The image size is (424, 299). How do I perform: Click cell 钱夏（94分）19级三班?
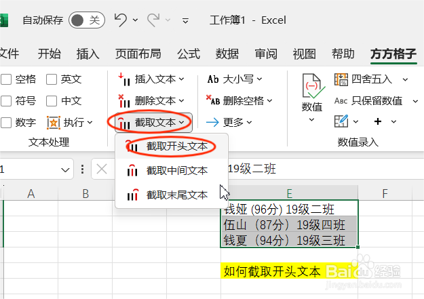coord(289,240)
